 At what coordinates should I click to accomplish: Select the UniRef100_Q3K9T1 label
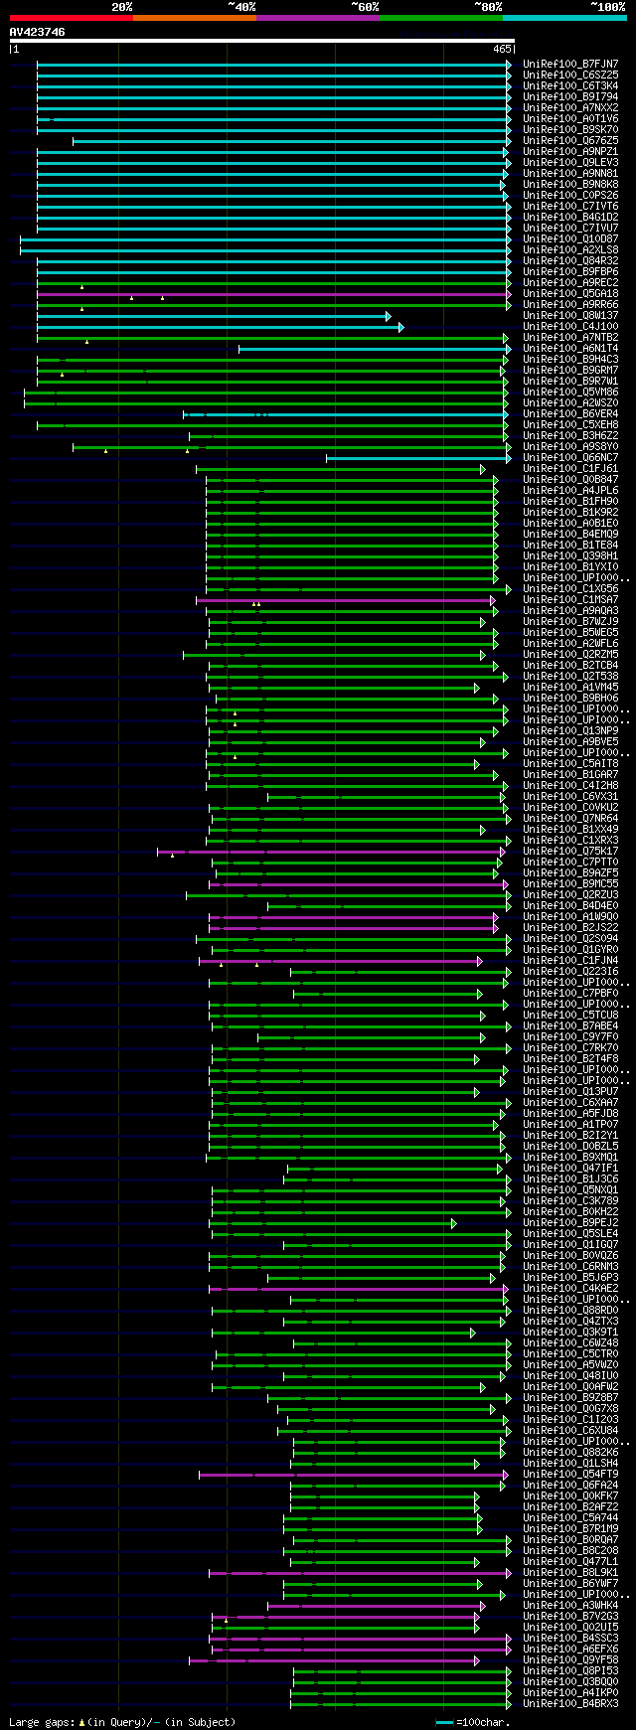[x=570, y=1332]
